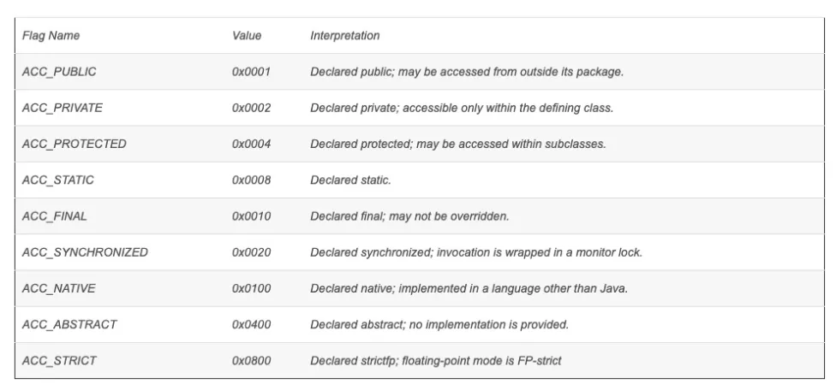Select the ACC_PUBLIC flag name cell
Viewport: 836px width, 390px height.
click(x=59, y=72)
